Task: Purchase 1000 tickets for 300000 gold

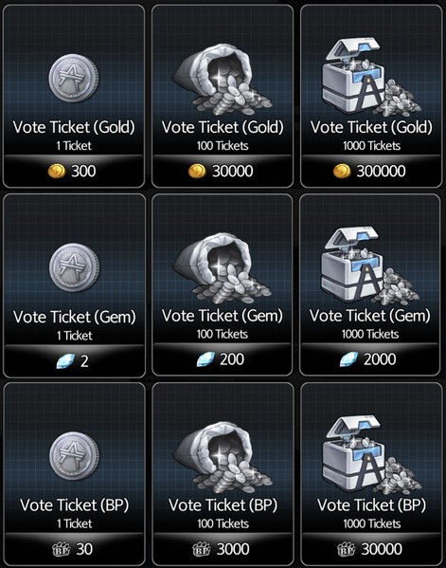Action: (371, 171)
